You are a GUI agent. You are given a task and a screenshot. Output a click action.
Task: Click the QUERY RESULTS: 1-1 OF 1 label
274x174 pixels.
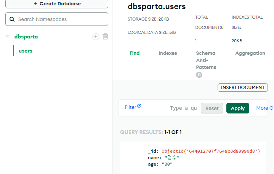pos(151,132)
